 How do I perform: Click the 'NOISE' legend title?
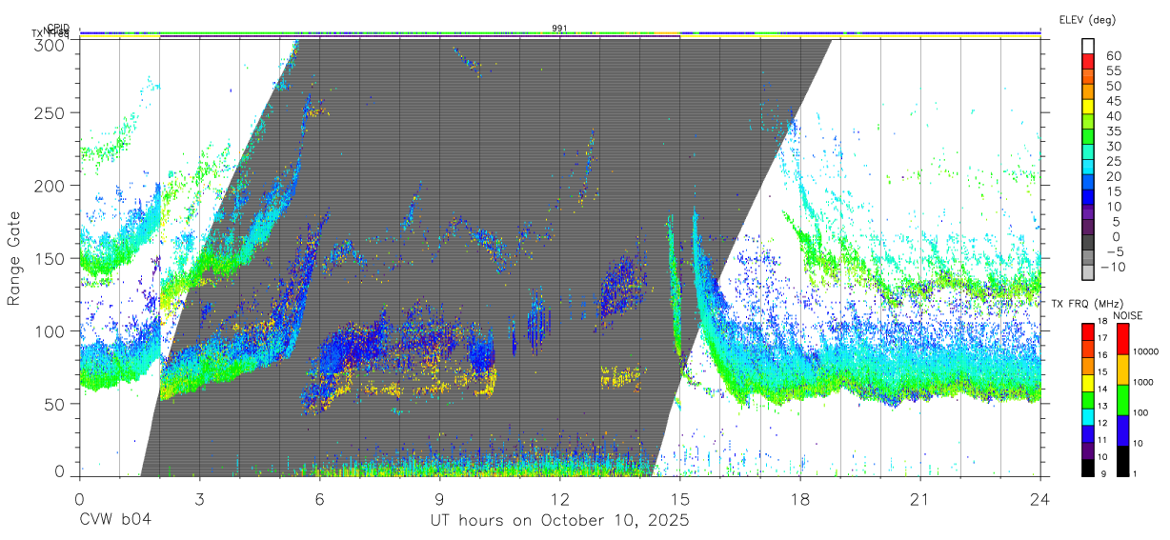1128,315
